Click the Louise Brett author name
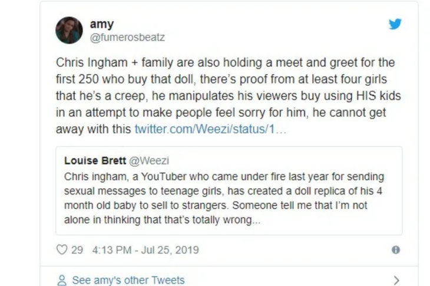The image size is (430, 286). coord(94,160)
